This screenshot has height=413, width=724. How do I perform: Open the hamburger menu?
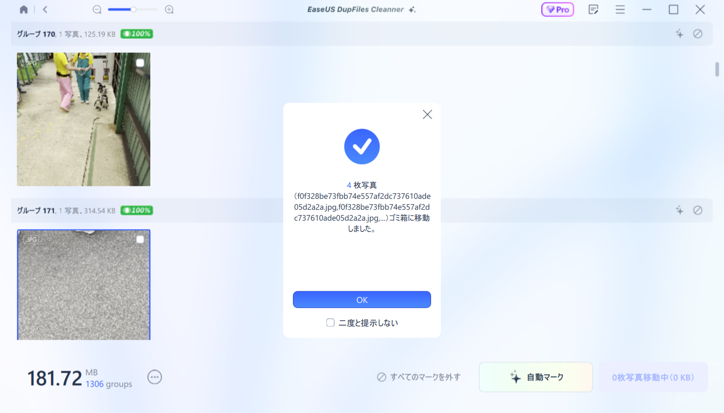click(620, 9)
